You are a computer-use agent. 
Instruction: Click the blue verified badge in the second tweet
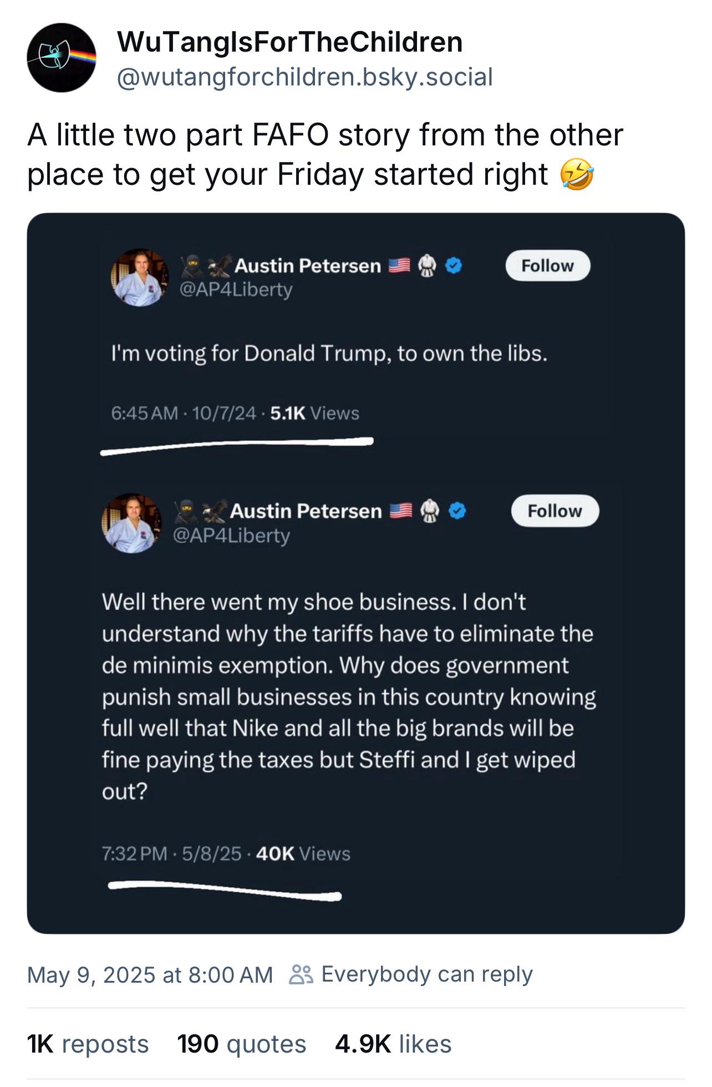457,510
